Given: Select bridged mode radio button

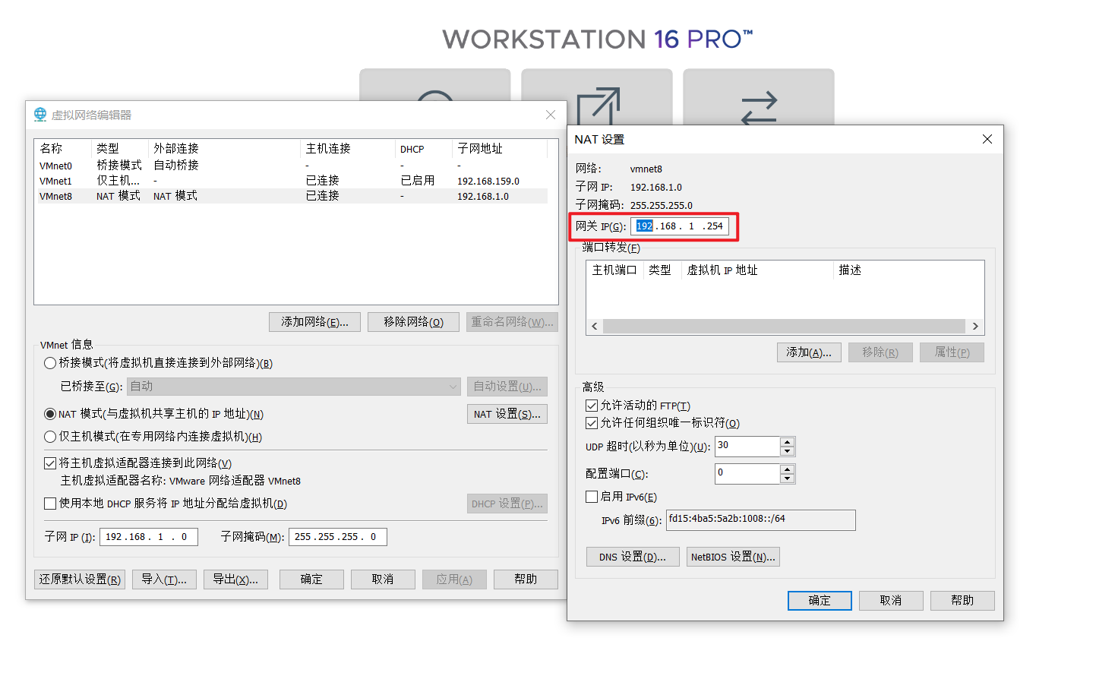Looking at the screenshot, I should click(x=50, y=363).
